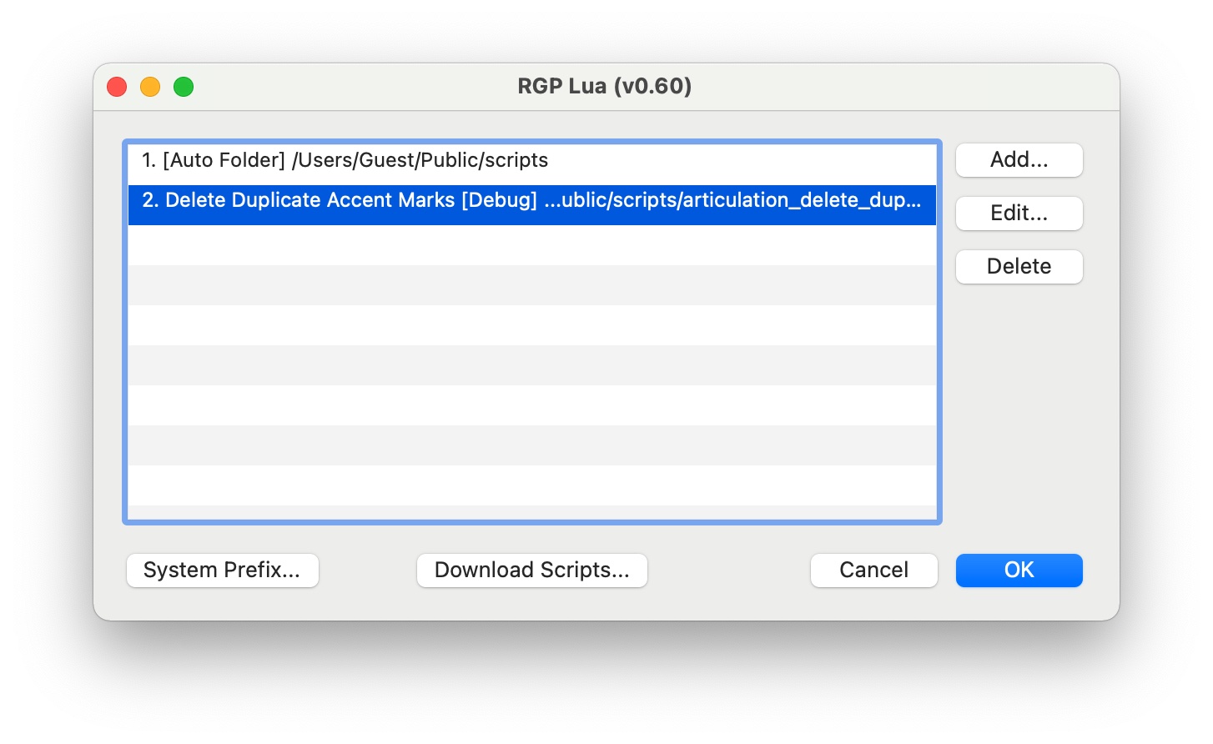Click the yellow minimize window control
Viewport: 1213px width, 744px height.
(x=150, y=86)
